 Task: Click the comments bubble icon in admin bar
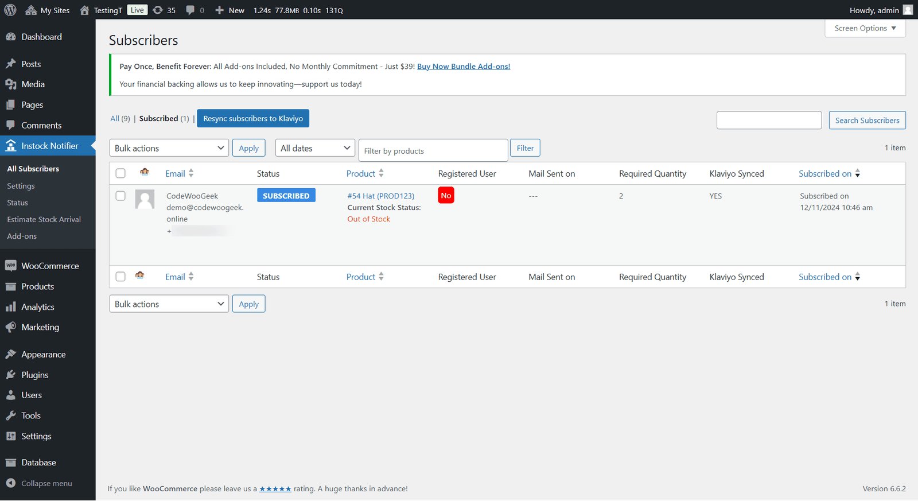190,10
